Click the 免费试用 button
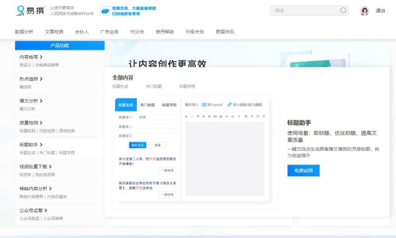 coord(303,170)
